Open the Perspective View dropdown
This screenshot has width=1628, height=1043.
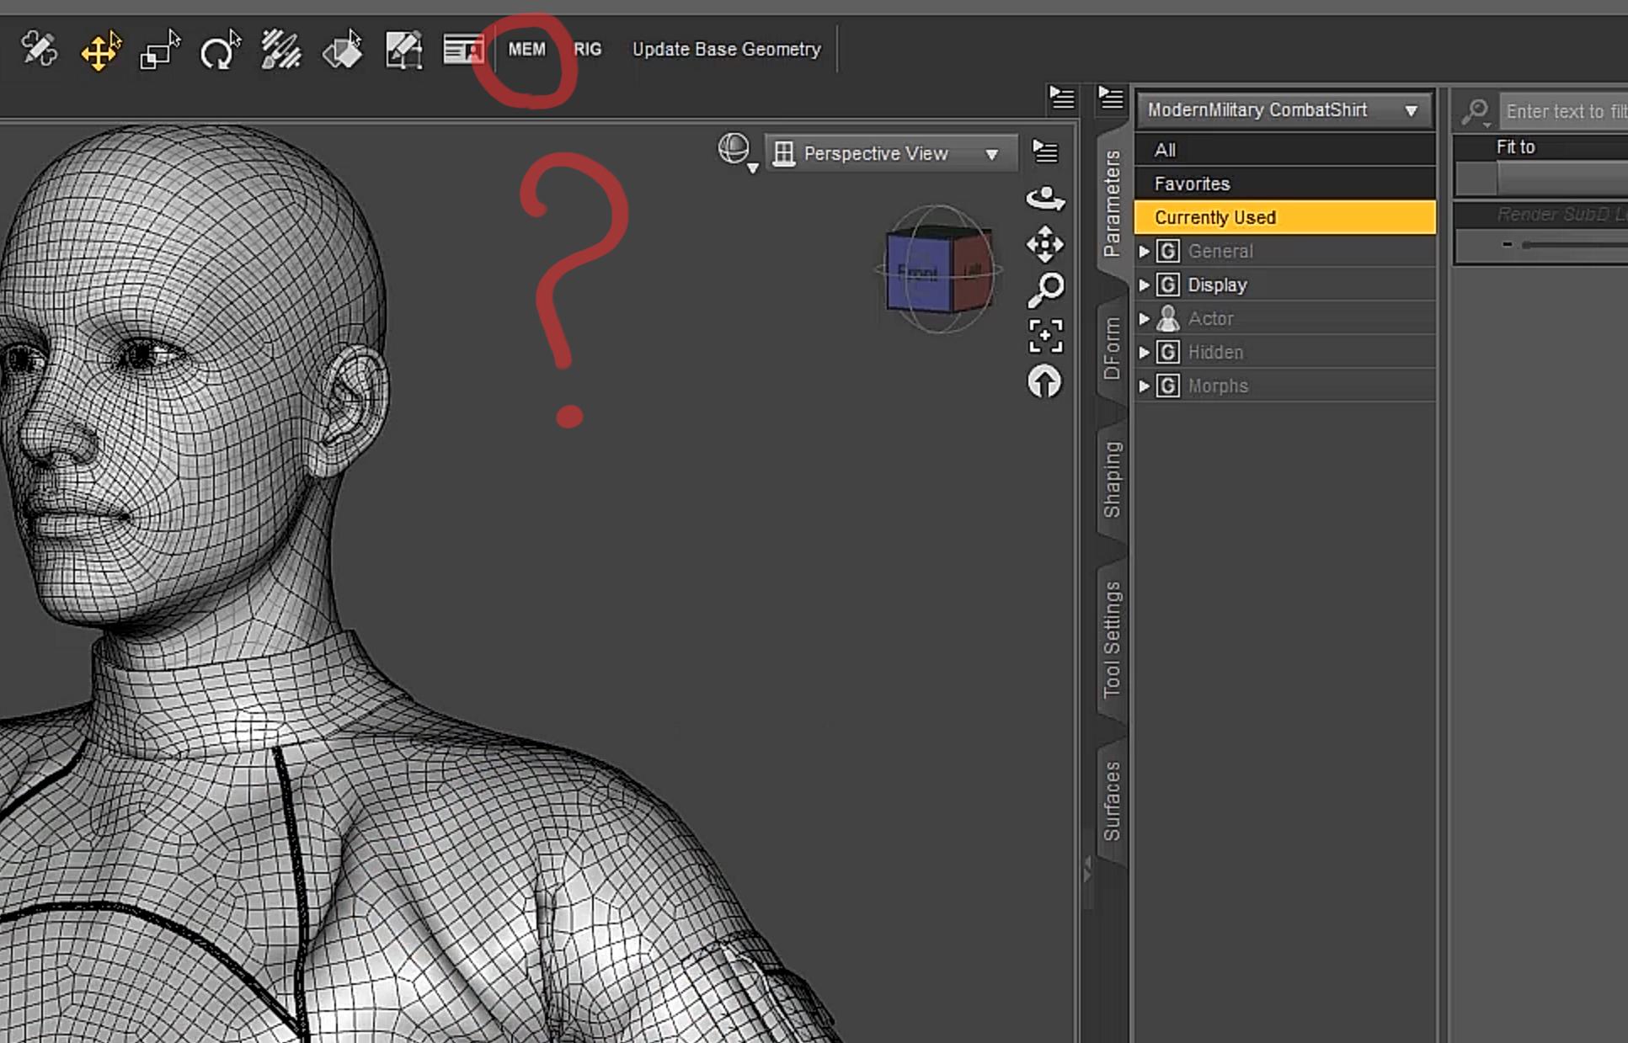pyautogui.click(x=891, y=154)
